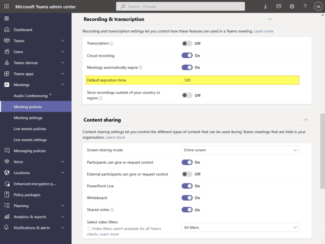
Task: Click the Meetings calendar icon
Action: pos(7,85)
